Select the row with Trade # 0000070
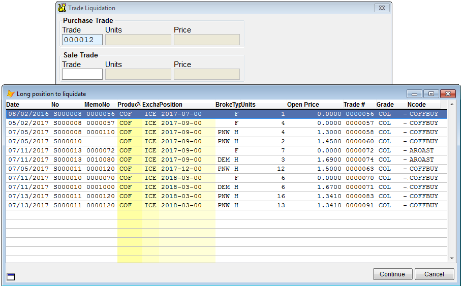 [x=227, y=178]
